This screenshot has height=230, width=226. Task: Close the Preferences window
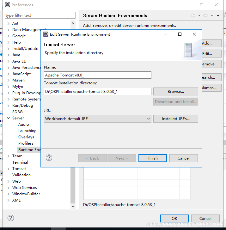216,5
